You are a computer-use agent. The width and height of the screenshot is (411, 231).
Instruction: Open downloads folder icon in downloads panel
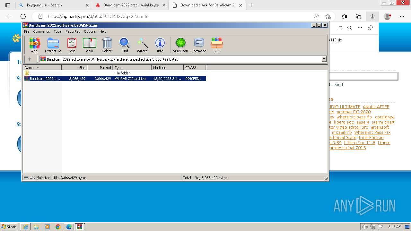[339, 28]
